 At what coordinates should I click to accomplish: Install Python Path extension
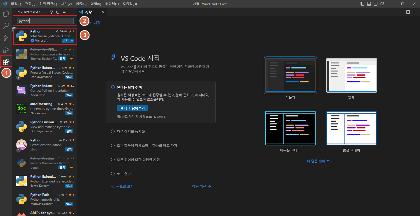[x=69, y=204]
